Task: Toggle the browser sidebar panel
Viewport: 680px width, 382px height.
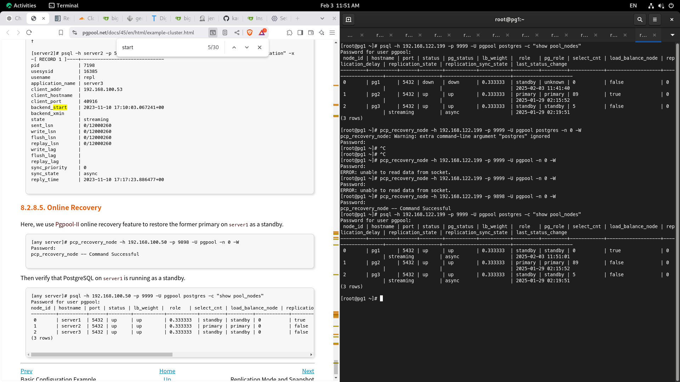Action: tap(300, 33)
